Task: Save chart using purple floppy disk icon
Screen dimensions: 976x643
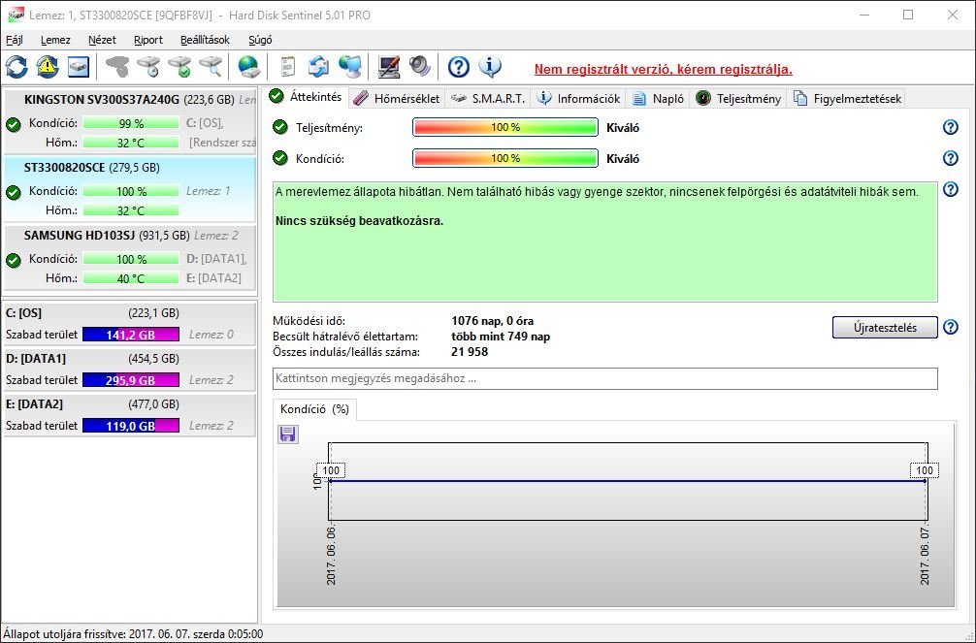Action: (287, 434)
